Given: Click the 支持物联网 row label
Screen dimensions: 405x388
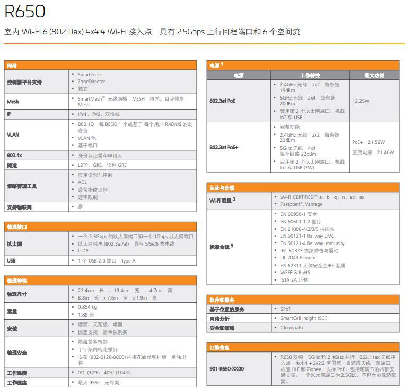Looking at the screenshot, I should tap(20, 207).
